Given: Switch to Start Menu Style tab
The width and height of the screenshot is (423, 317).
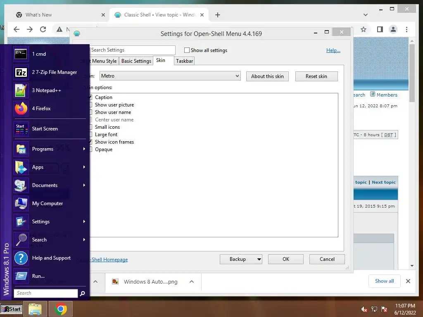Looking at the screenshot, I should [x=104, y=61].
